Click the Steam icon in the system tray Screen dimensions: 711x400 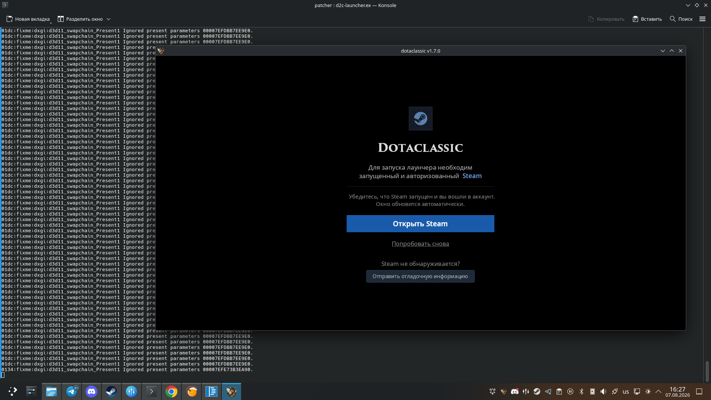click(537, 391)
